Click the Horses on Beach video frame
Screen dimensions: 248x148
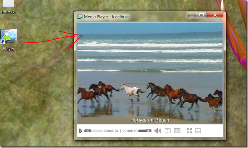[x=150, y=73]
